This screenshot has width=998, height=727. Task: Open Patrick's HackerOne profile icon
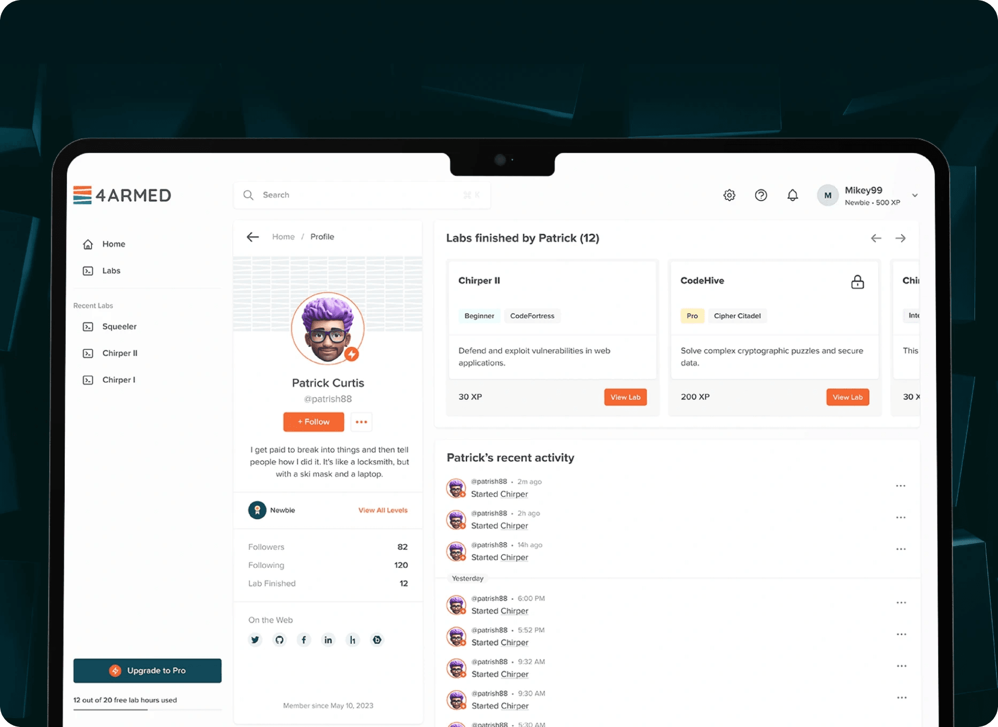tap(352, 640)
